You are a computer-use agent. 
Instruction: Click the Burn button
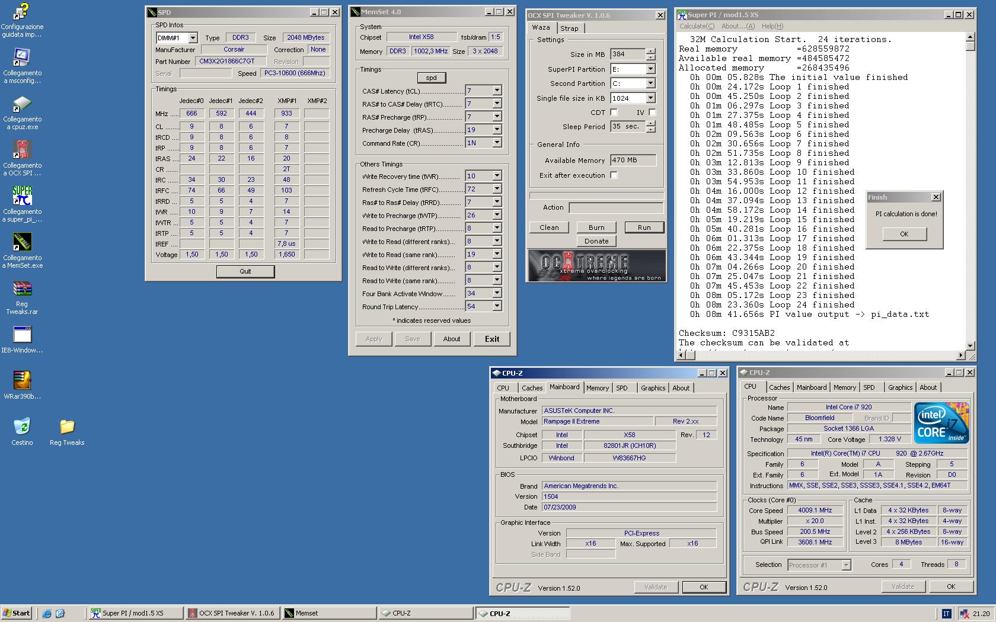[596, 227]
